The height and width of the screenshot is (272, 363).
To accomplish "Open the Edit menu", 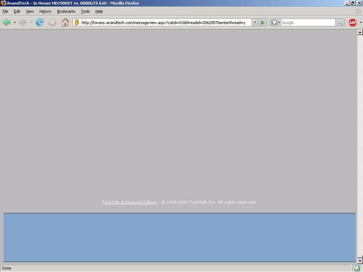I will coord(17,11).
